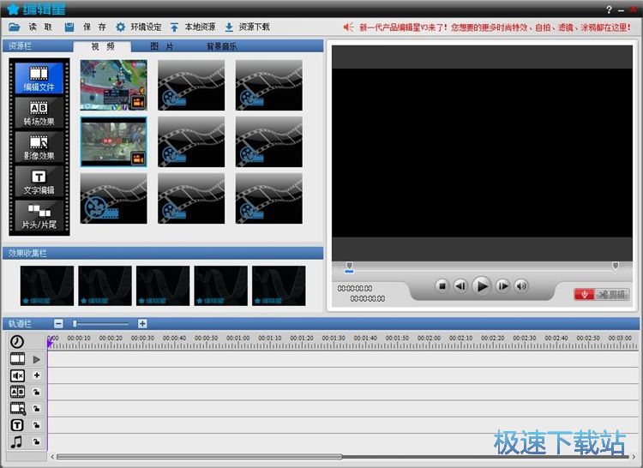Click the timeline zoom-in plus icon

(142, 323)
